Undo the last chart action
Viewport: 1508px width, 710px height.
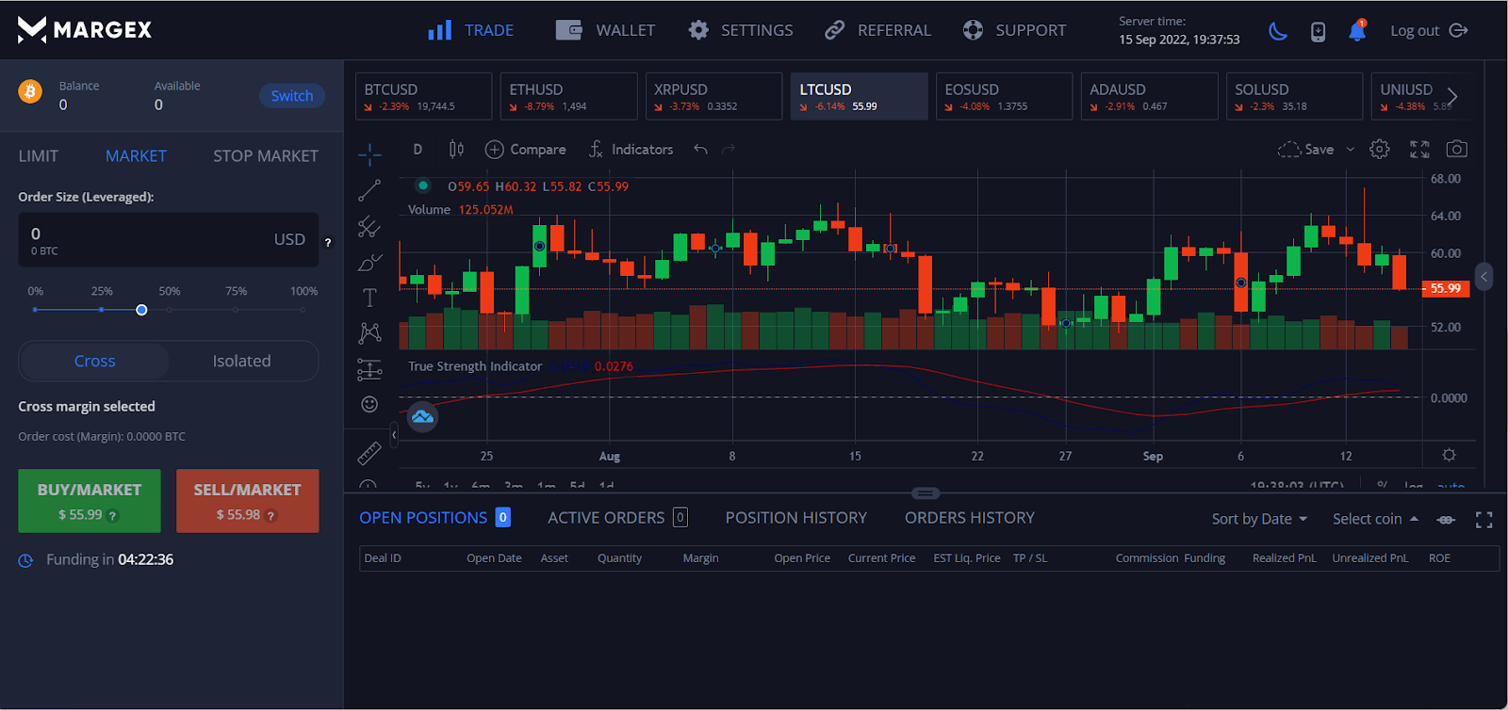click(x=700, y=149)
